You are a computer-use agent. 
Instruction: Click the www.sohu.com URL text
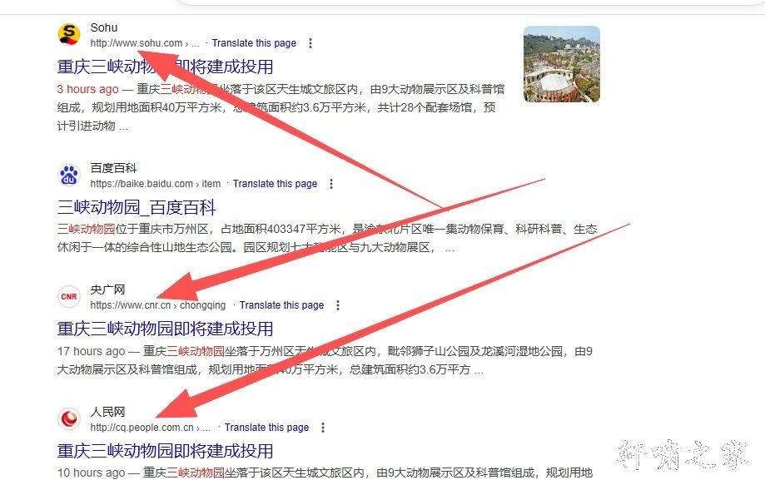click(136, 43)
